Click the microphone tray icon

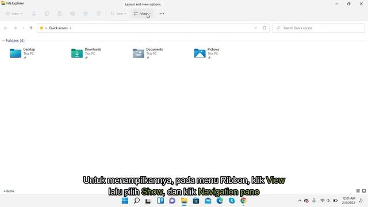tap(314, 201)
